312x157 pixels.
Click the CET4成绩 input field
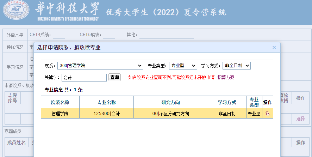pos(59,35)
